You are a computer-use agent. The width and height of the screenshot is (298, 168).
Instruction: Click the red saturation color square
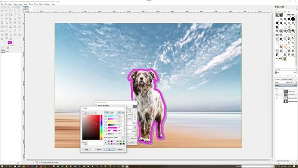coord(91,127)
